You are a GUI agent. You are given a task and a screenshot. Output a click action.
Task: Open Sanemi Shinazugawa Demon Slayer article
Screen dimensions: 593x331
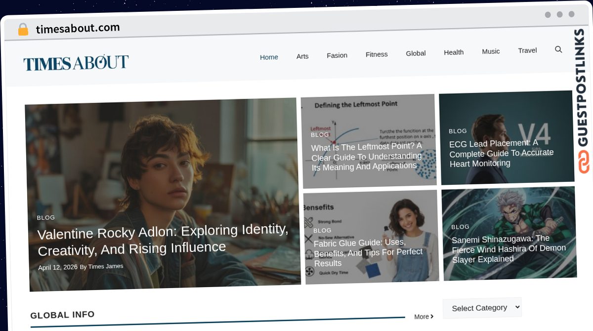[508, 249]
